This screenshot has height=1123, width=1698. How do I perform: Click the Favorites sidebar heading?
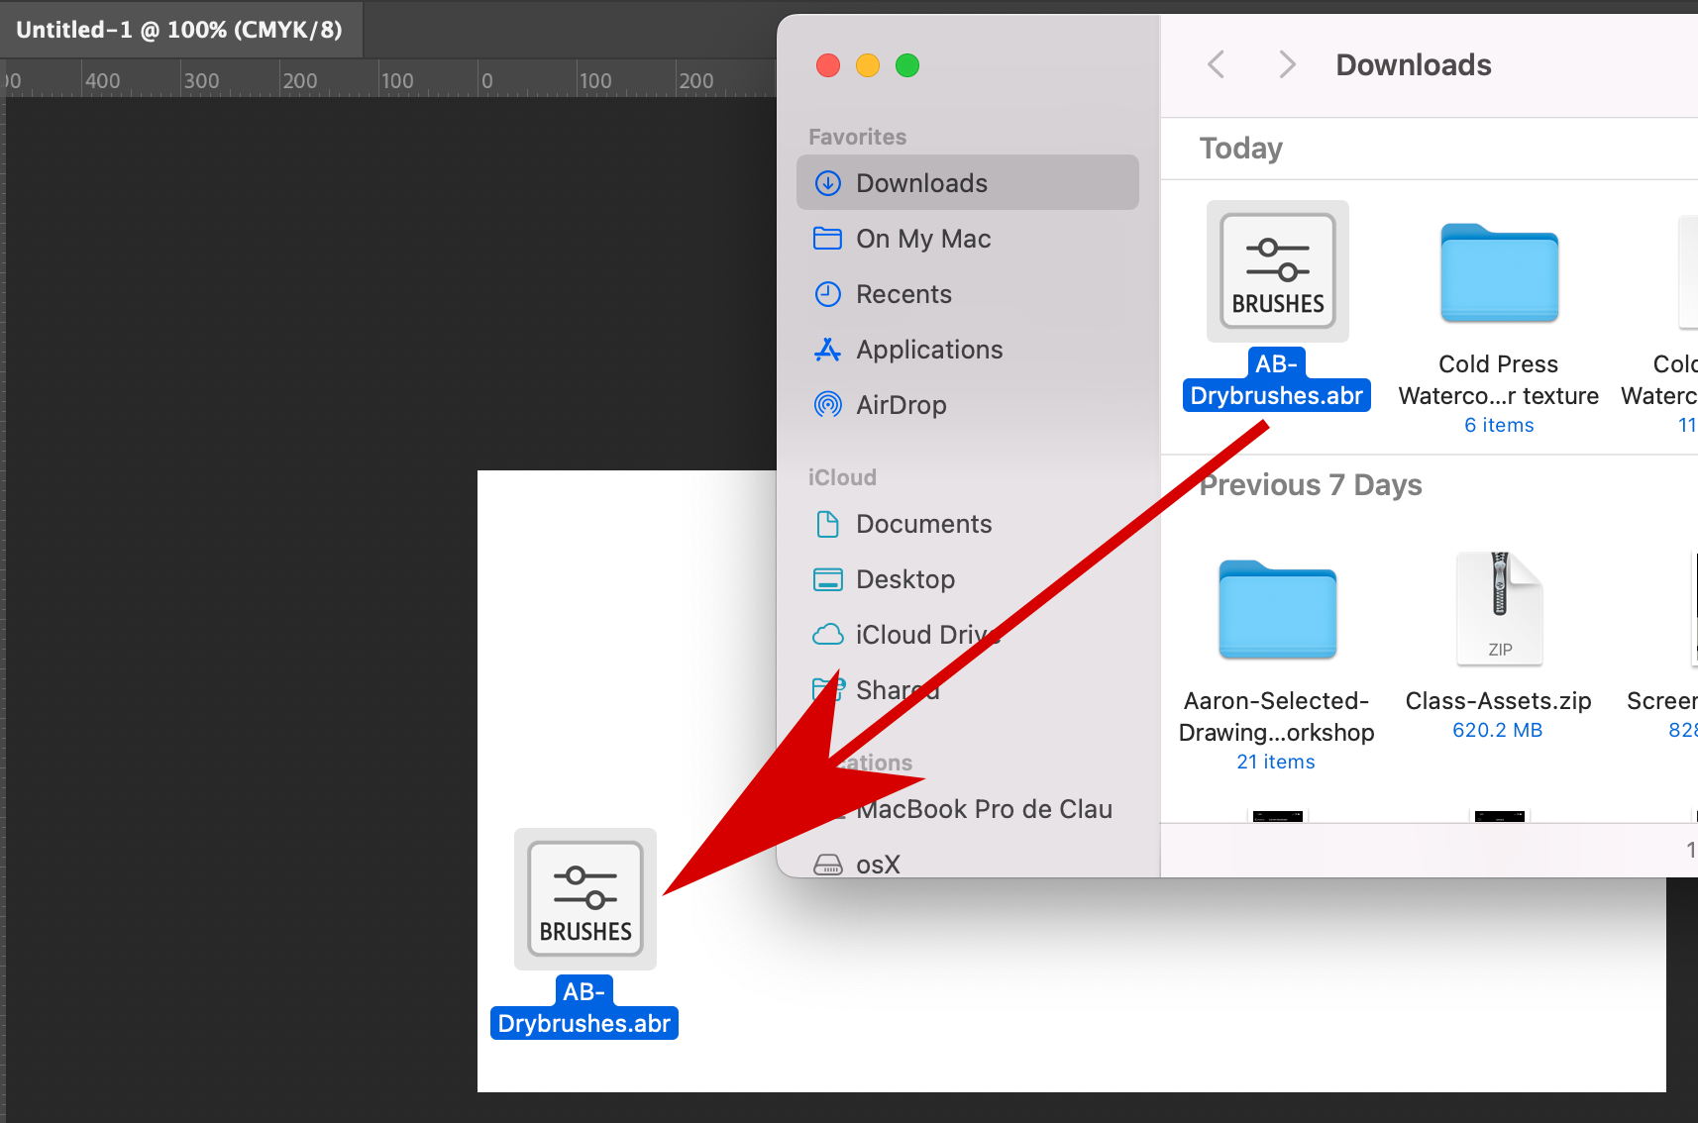click(858, 137)
